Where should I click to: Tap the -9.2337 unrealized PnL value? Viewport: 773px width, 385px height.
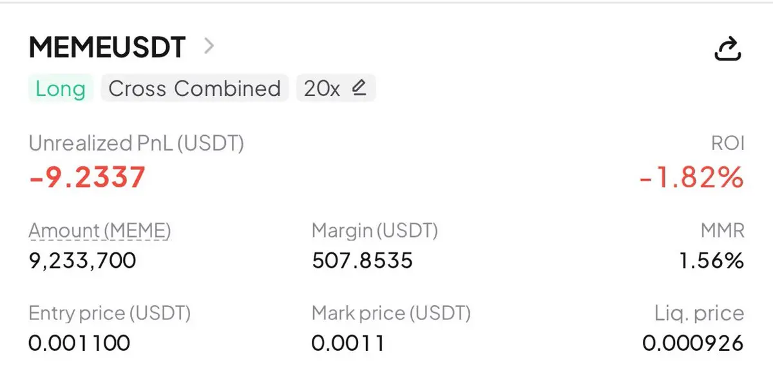[87, 177]
